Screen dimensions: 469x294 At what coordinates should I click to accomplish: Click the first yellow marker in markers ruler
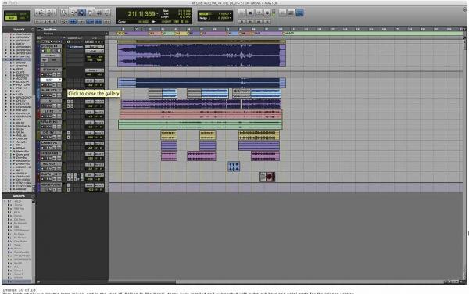click(x=120, y=33)
